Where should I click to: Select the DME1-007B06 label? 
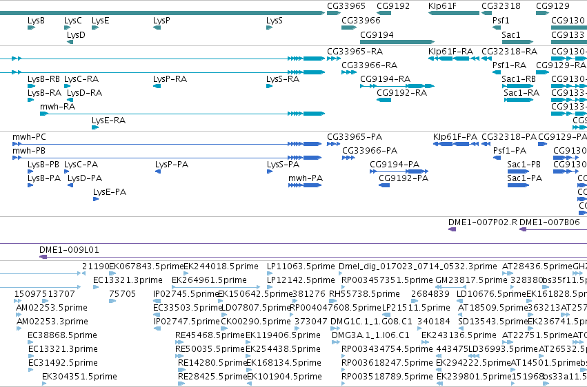[550, 222]
